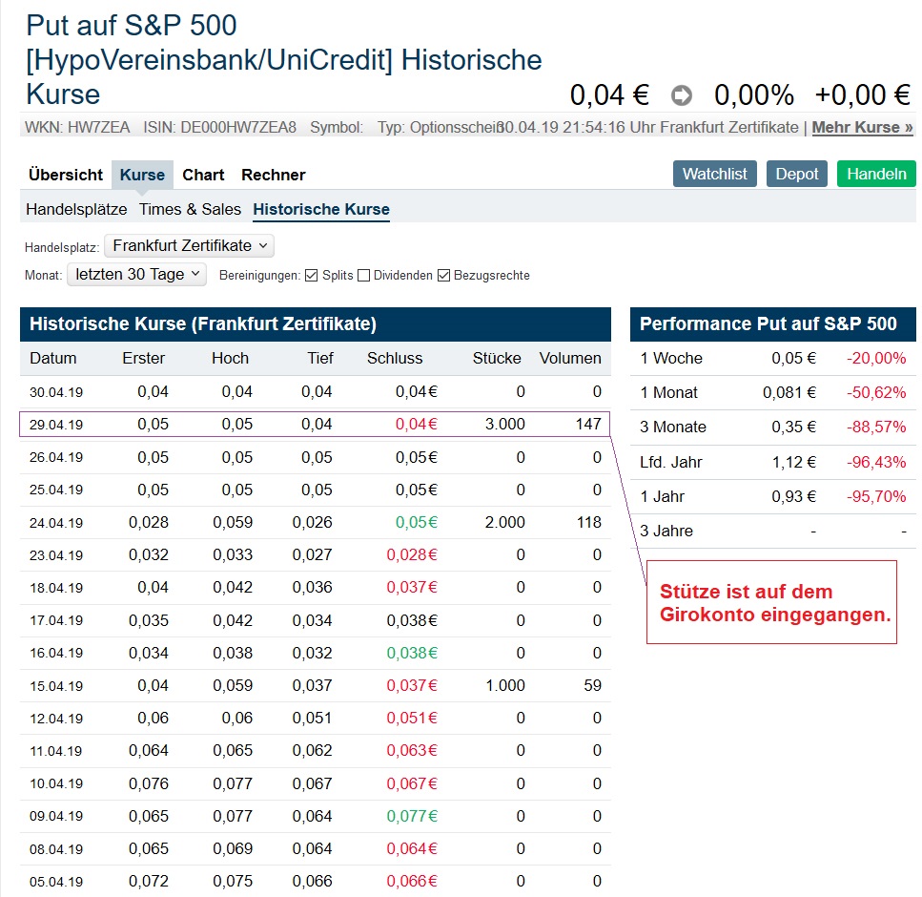
Task: Open the Chart tab
Action: (x=203, y=175)
